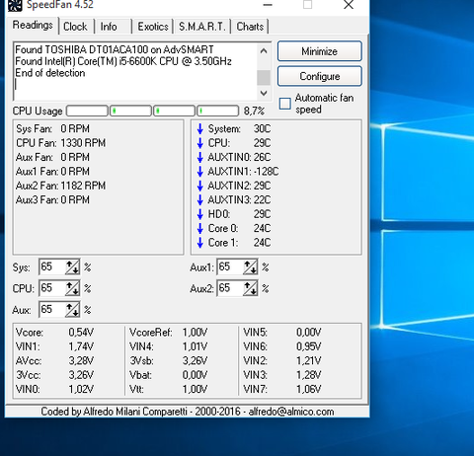
Task: Click the blue arrow beside AUXTIN0
Action: 199,157
